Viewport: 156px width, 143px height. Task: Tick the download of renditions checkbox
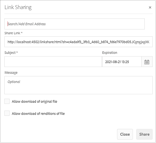(7, 113)
